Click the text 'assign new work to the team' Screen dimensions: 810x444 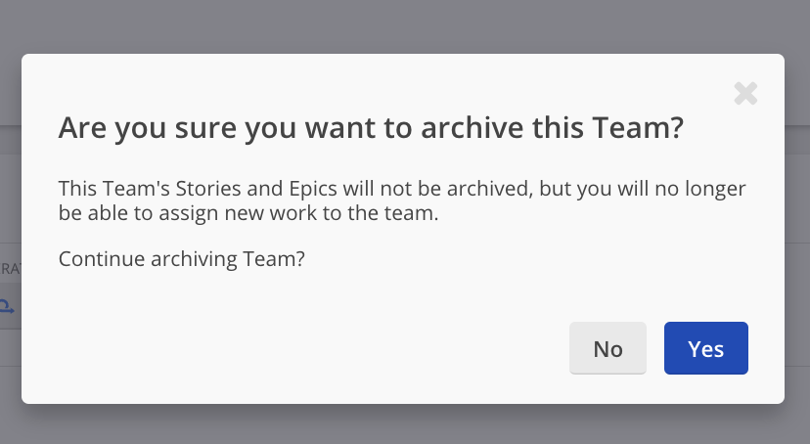click(x=298, y=212)
